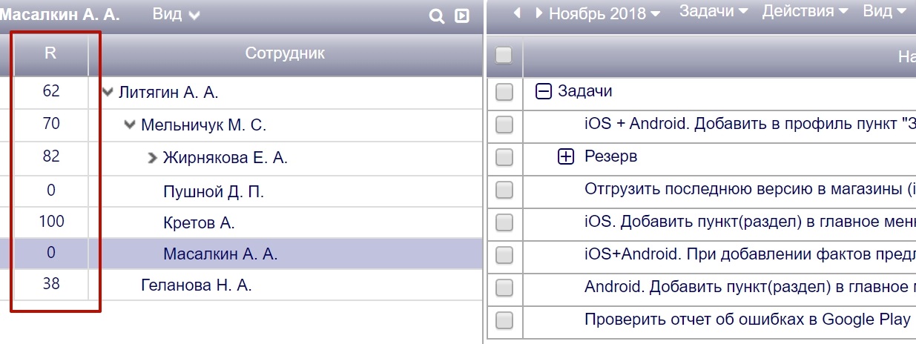Select checkbox for Отгрузить последнюю версию task
The image size is (916, 344).
click(504, 190)
